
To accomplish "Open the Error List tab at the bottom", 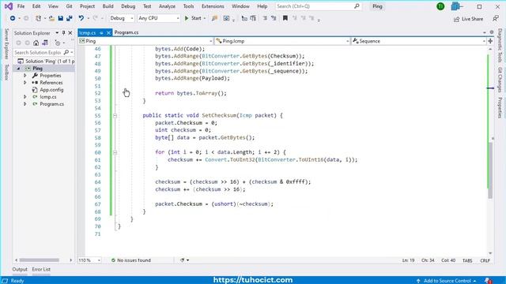I will click(x=41, y=269).
